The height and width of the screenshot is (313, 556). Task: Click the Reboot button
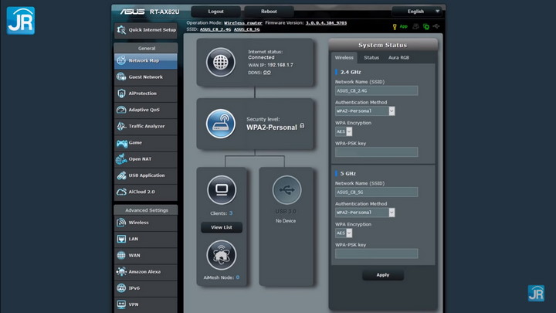[269, 12]
